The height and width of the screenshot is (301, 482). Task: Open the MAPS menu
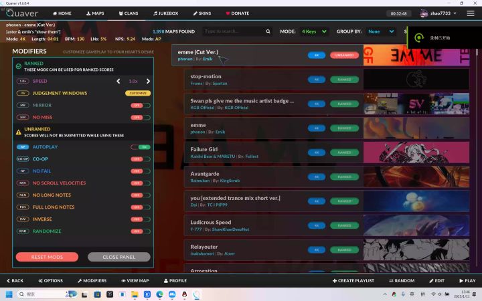point(95,13)
